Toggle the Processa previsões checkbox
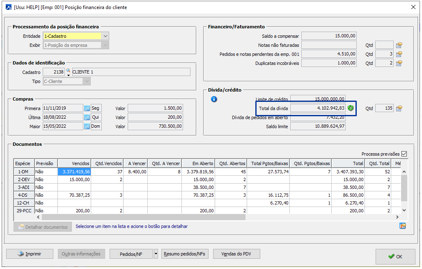The width and height of the screenshot is (422, 269). [x=404, y=154]
